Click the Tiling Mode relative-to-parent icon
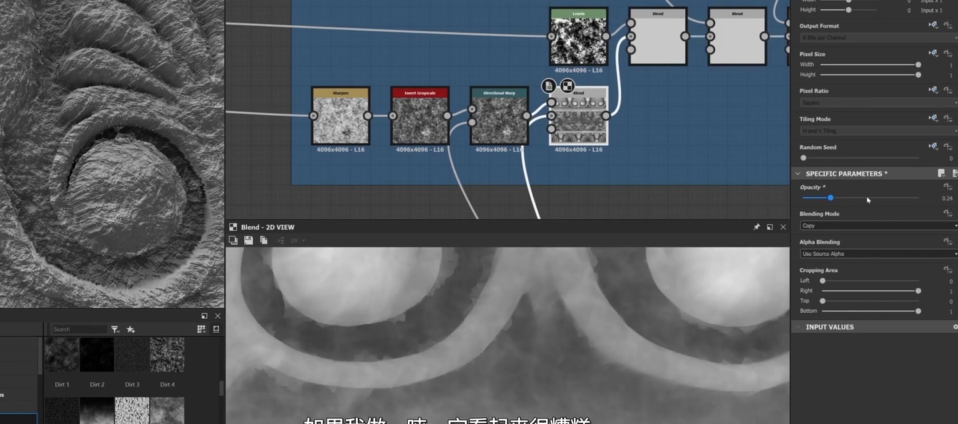The image size is (958, 424). [933, 118]
